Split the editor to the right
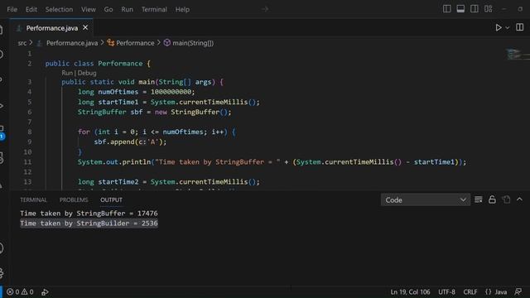Screen dimensions: 530x298 pos(519,27)
